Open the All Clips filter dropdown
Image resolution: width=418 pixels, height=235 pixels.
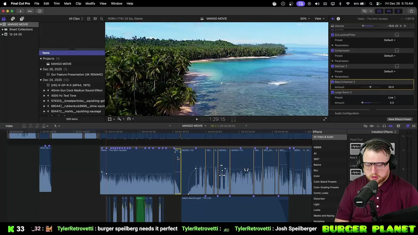click(76, 19)
